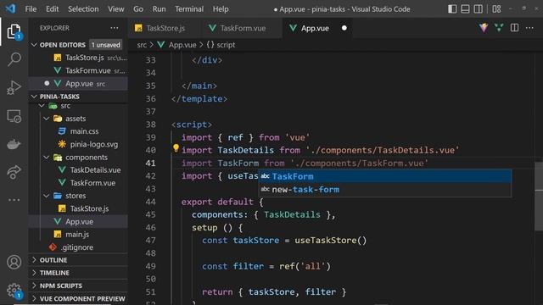The image size is (543, 305).
Task: Toggle the secondary side bar
Action: 479,9
